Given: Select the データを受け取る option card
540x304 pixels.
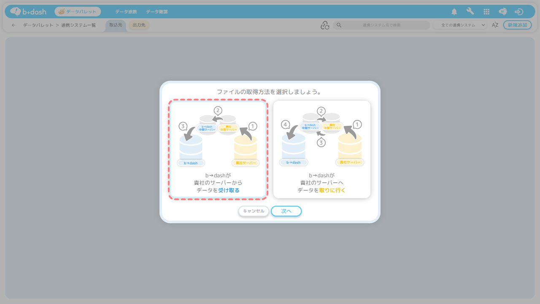Looking at the screenshot, I should (x=218, y=149).
